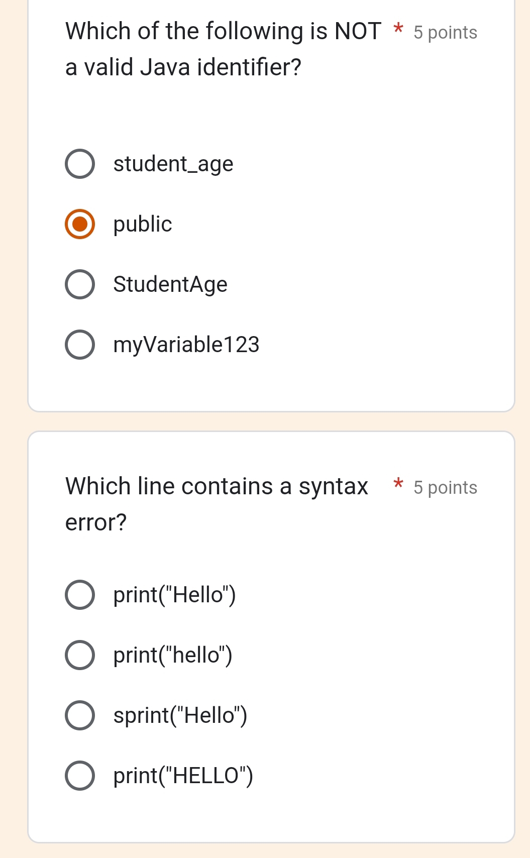Select the myVariable123 radio button
Viewport: 530px width, 858px height.
[x=80, y=345]
